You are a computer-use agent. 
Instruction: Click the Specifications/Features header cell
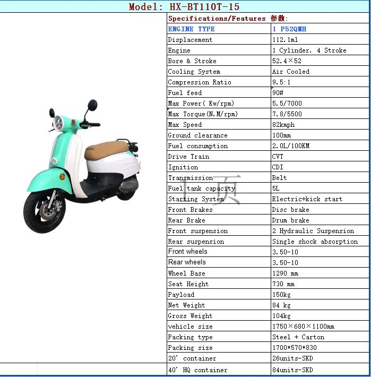(x=268, y=18)
